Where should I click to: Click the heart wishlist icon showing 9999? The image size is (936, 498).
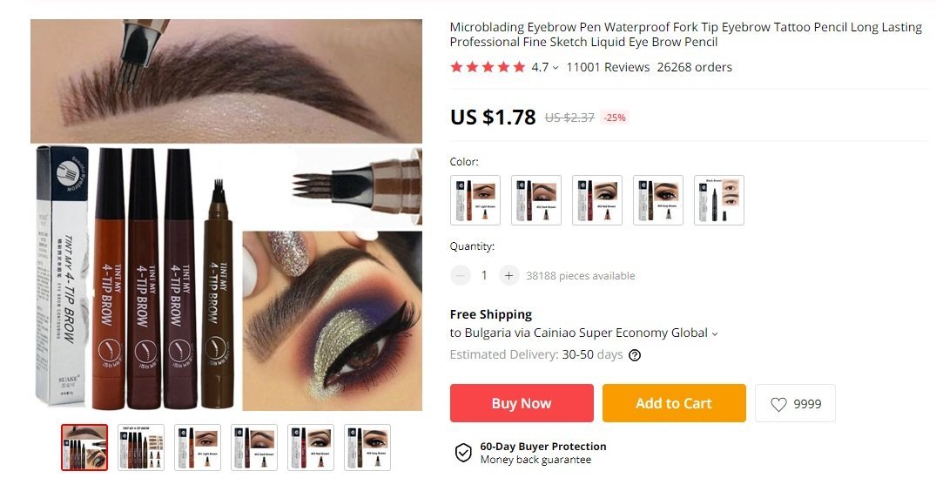778,404
